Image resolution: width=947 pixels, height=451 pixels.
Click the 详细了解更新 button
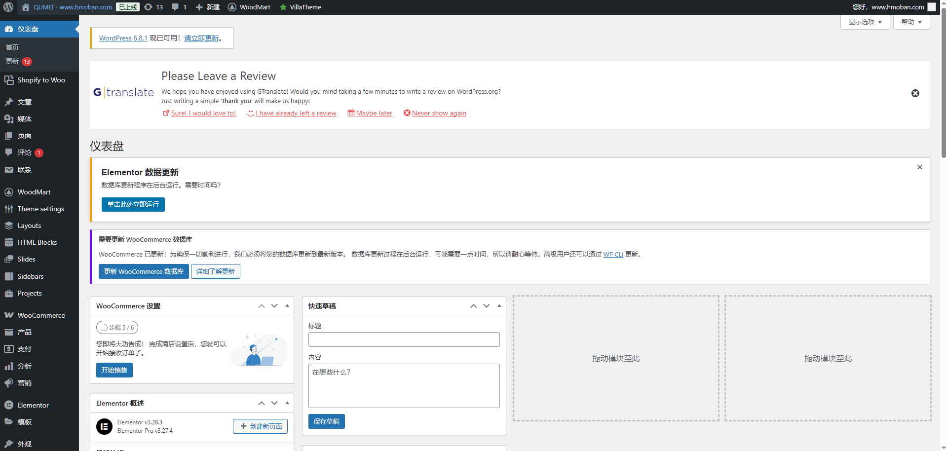click(x=216, y=271)
